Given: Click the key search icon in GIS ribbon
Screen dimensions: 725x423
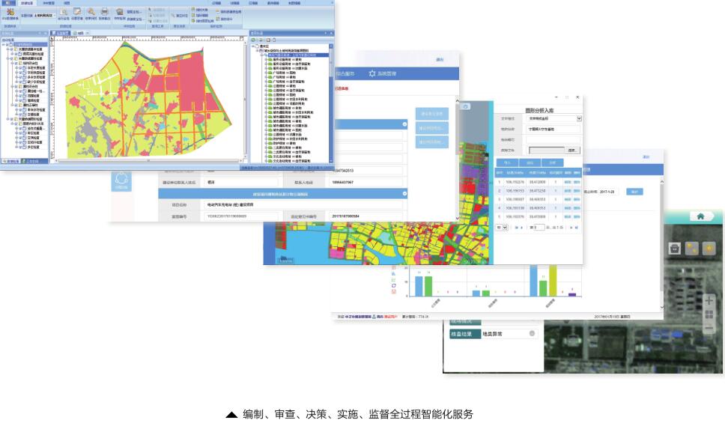Looking at the screenshot, I should [x=91, y=11].
